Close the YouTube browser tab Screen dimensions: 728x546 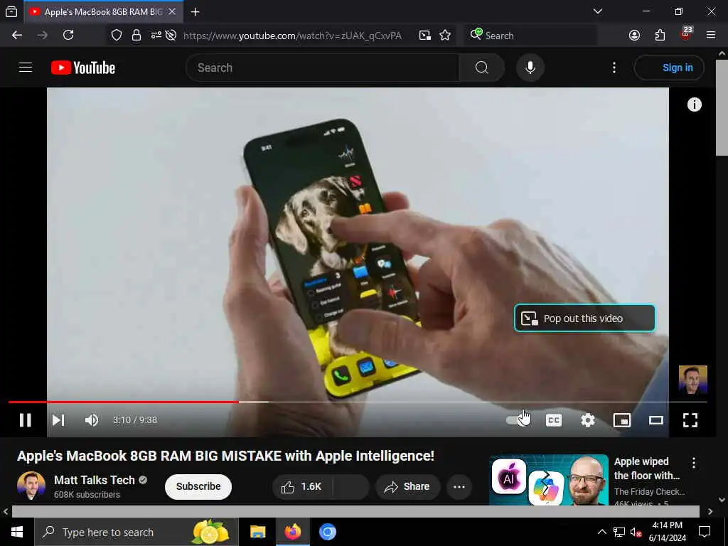pos(172,12)
